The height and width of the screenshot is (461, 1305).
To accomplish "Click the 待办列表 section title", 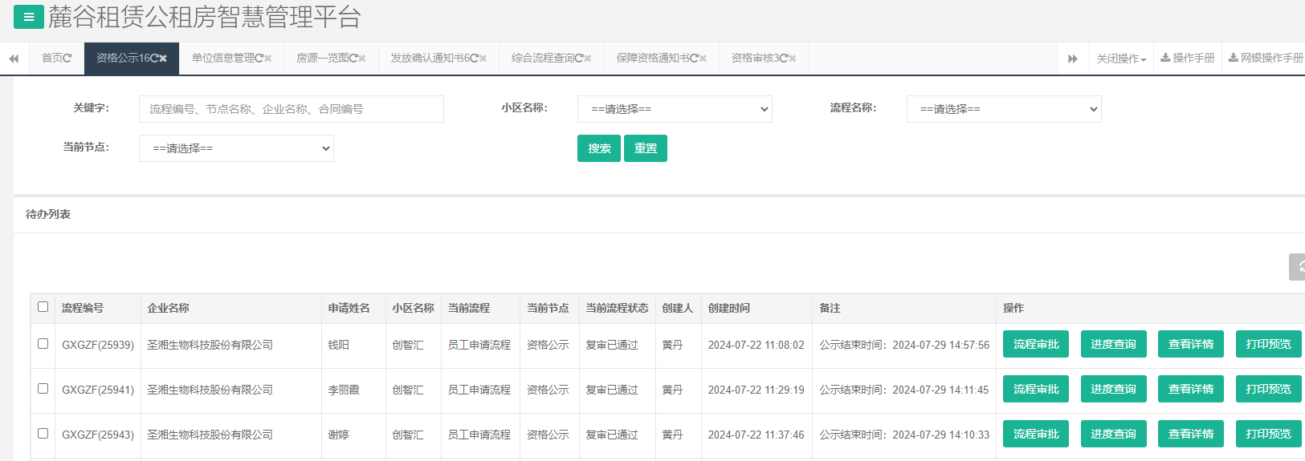I will click(48, 214).
